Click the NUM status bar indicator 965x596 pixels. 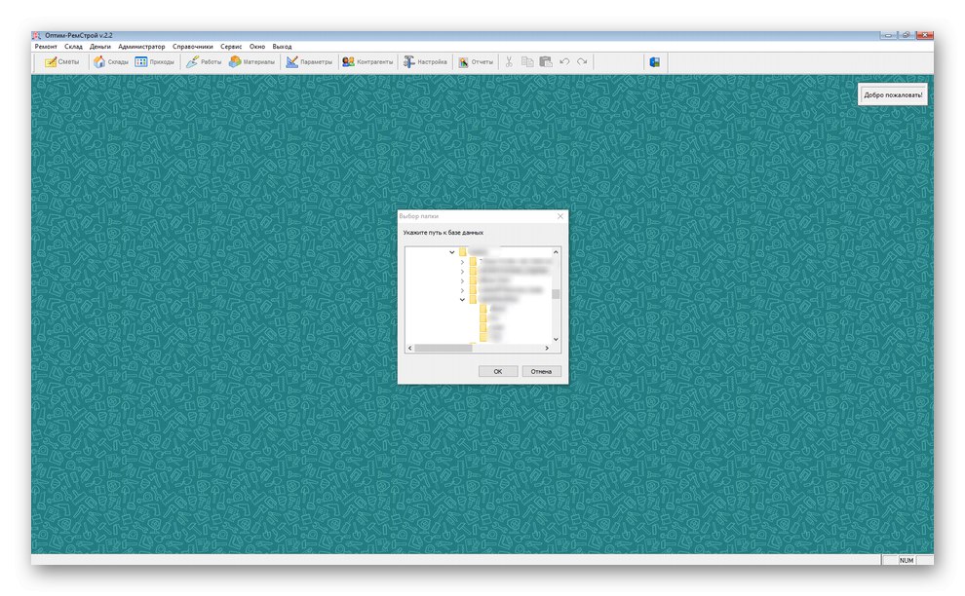pos(907,560)
